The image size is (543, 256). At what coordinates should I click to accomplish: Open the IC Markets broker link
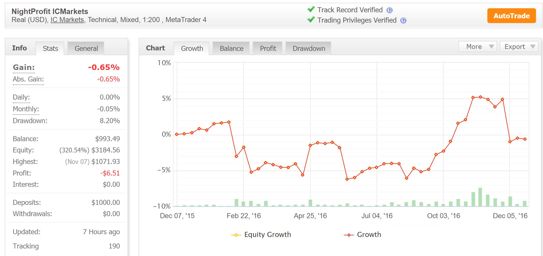click(67, 20)
